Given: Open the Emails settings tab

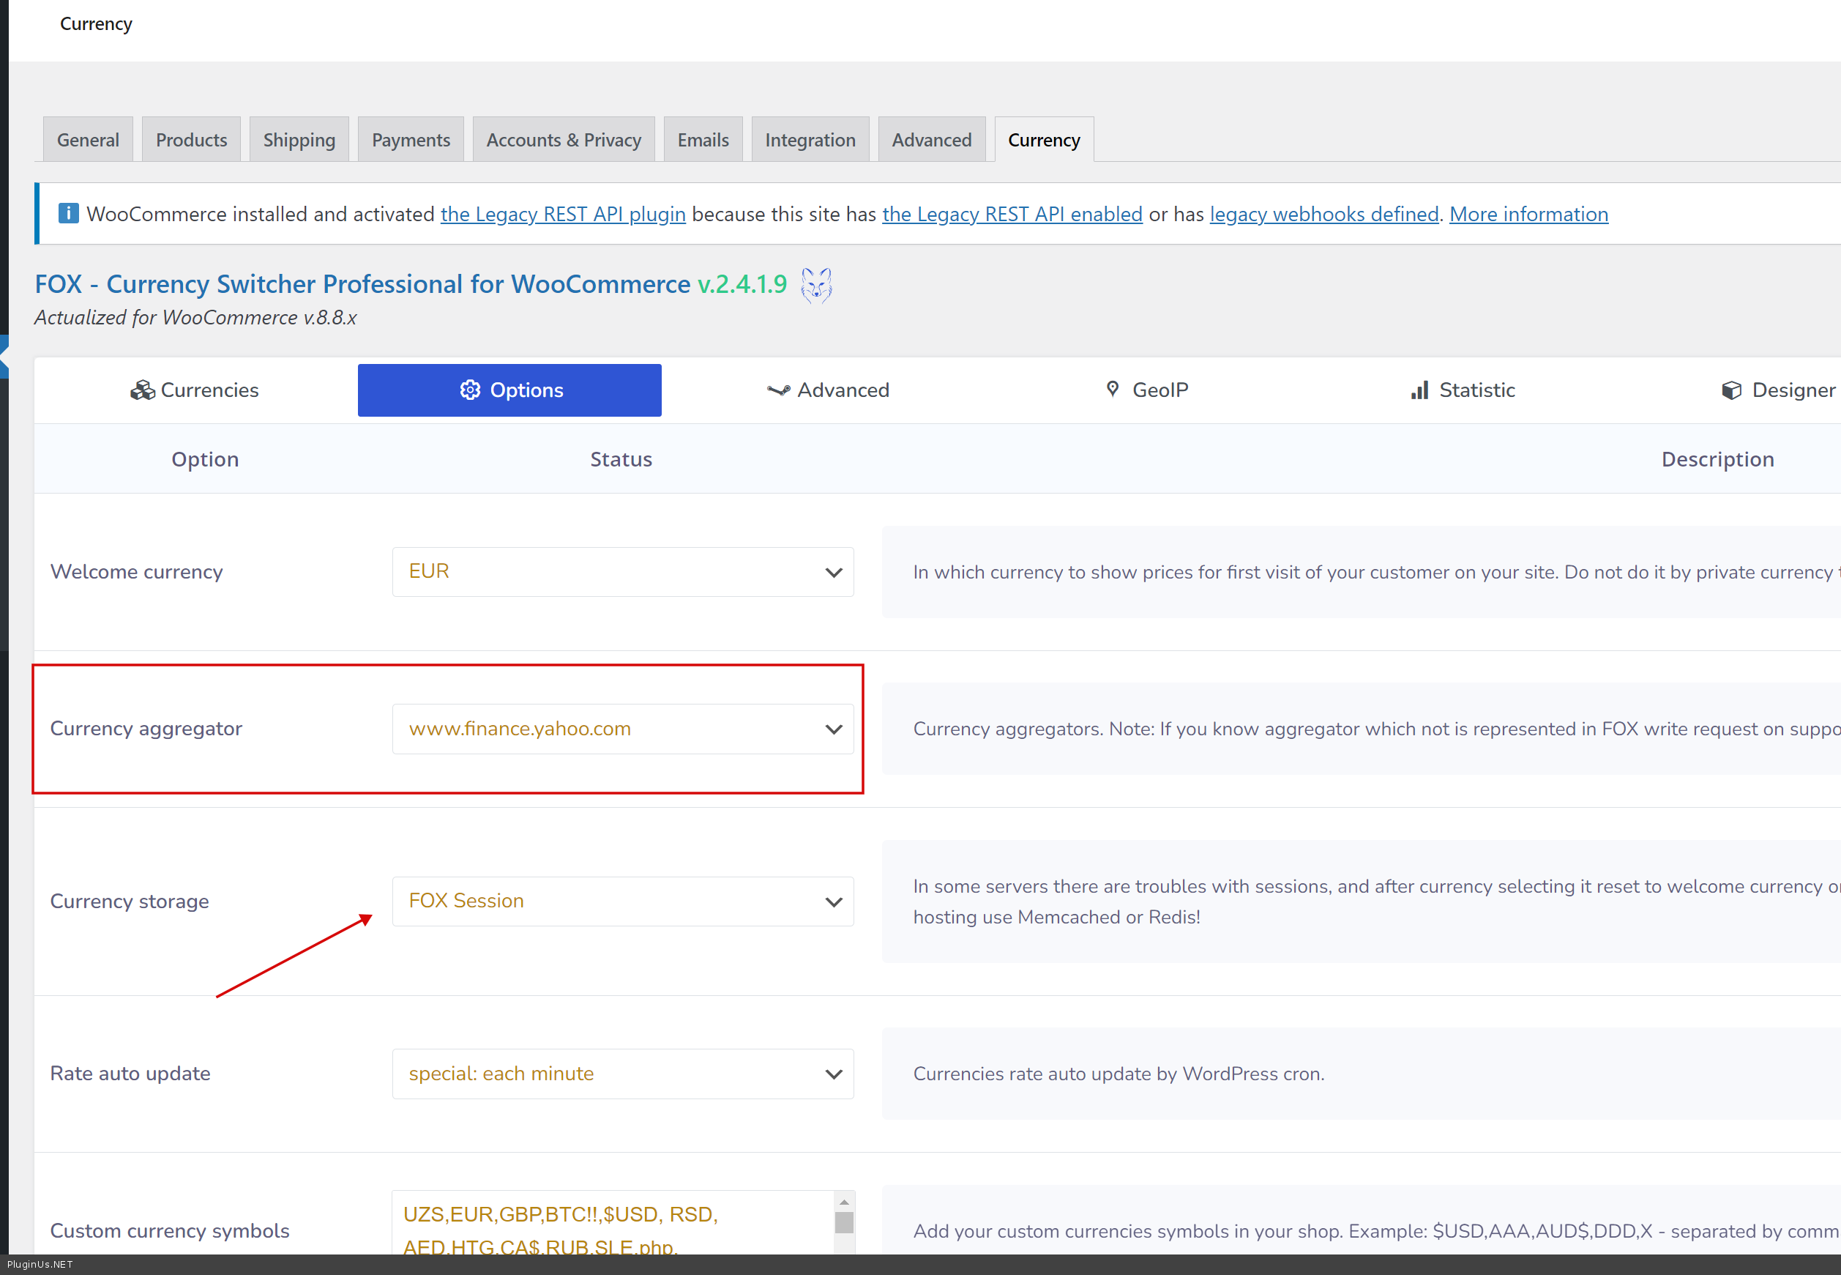Looking at the screenshot, I should [703, 140].
